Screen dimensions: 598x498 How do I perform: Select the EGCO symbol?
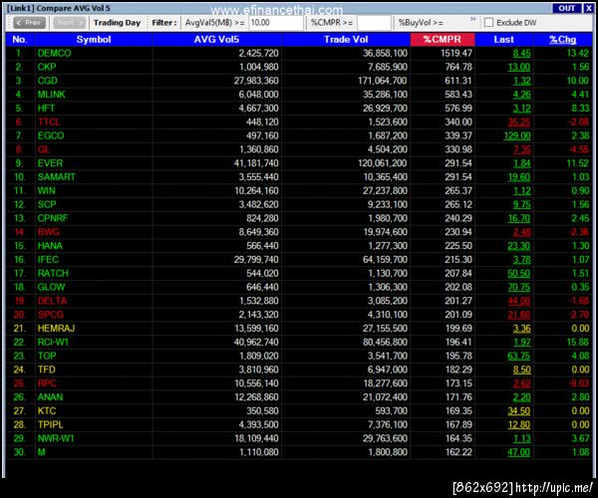51,135
